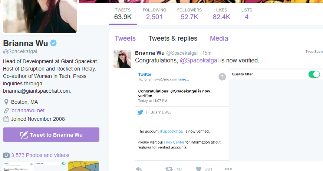Click Brianna Wu's tweet avatar thumbnail
This screenshot has height=171, width=323.
point(122,59)
